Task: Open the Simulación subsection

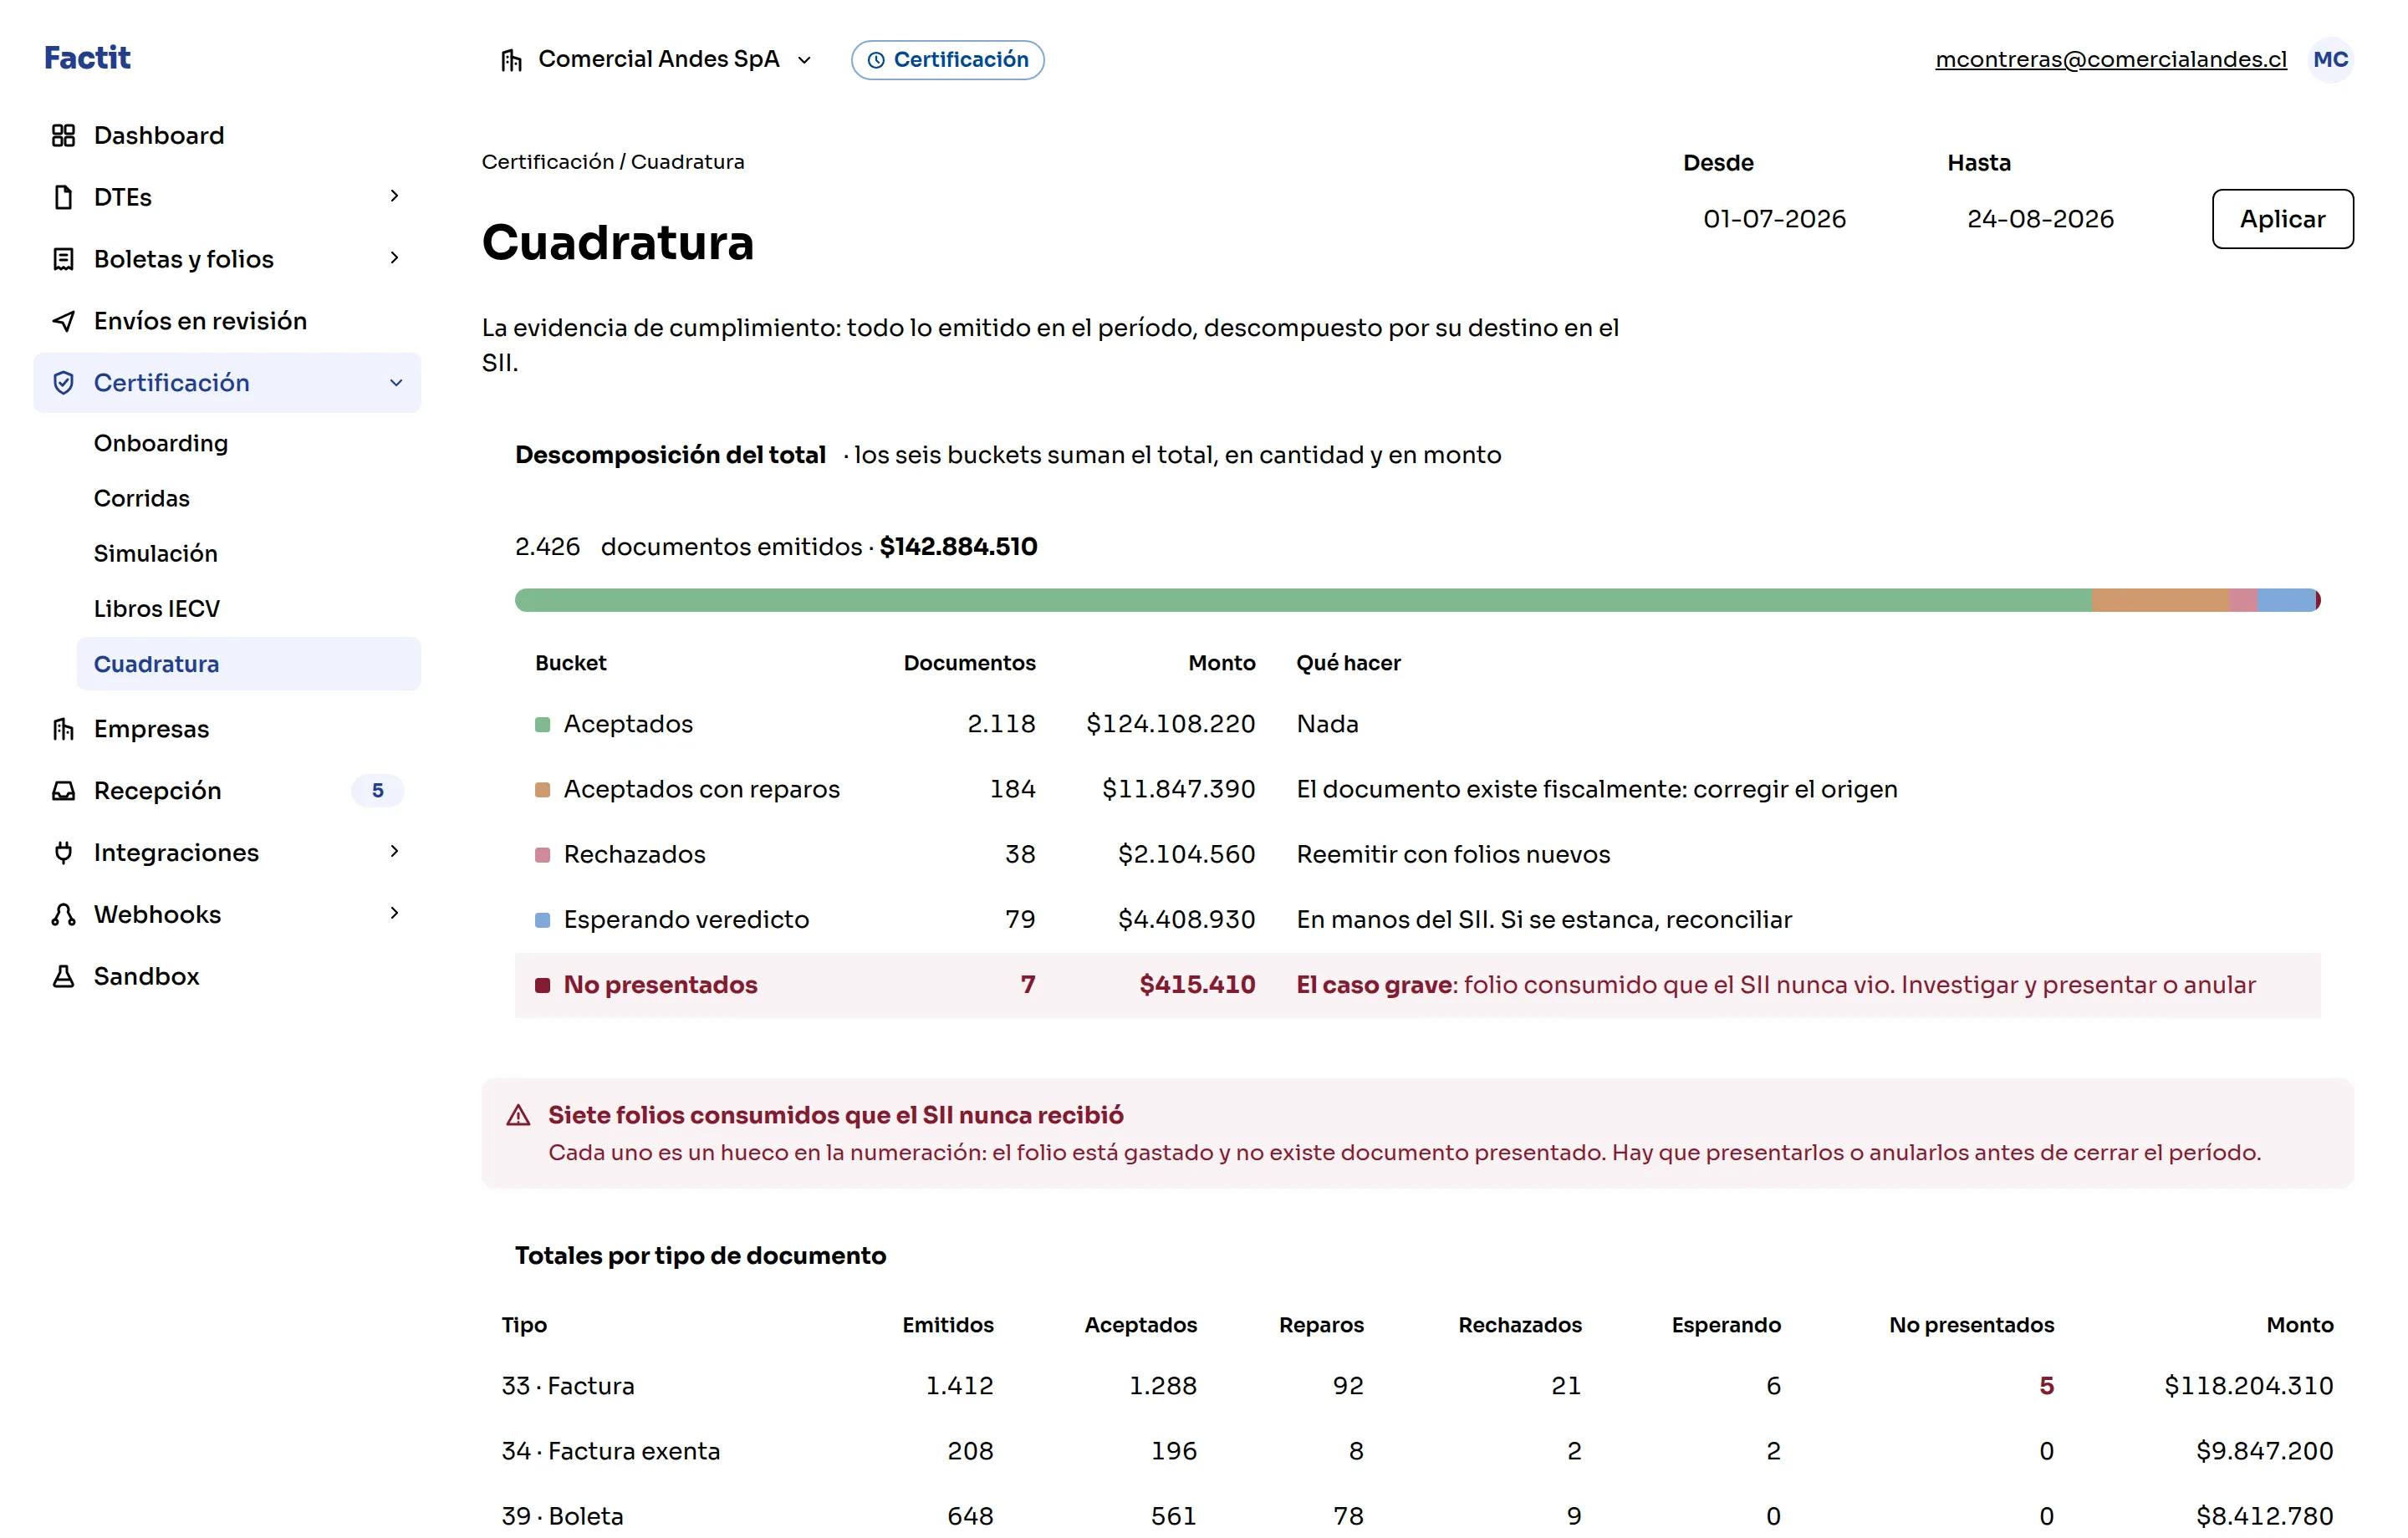Action: (x=155, y=554)
